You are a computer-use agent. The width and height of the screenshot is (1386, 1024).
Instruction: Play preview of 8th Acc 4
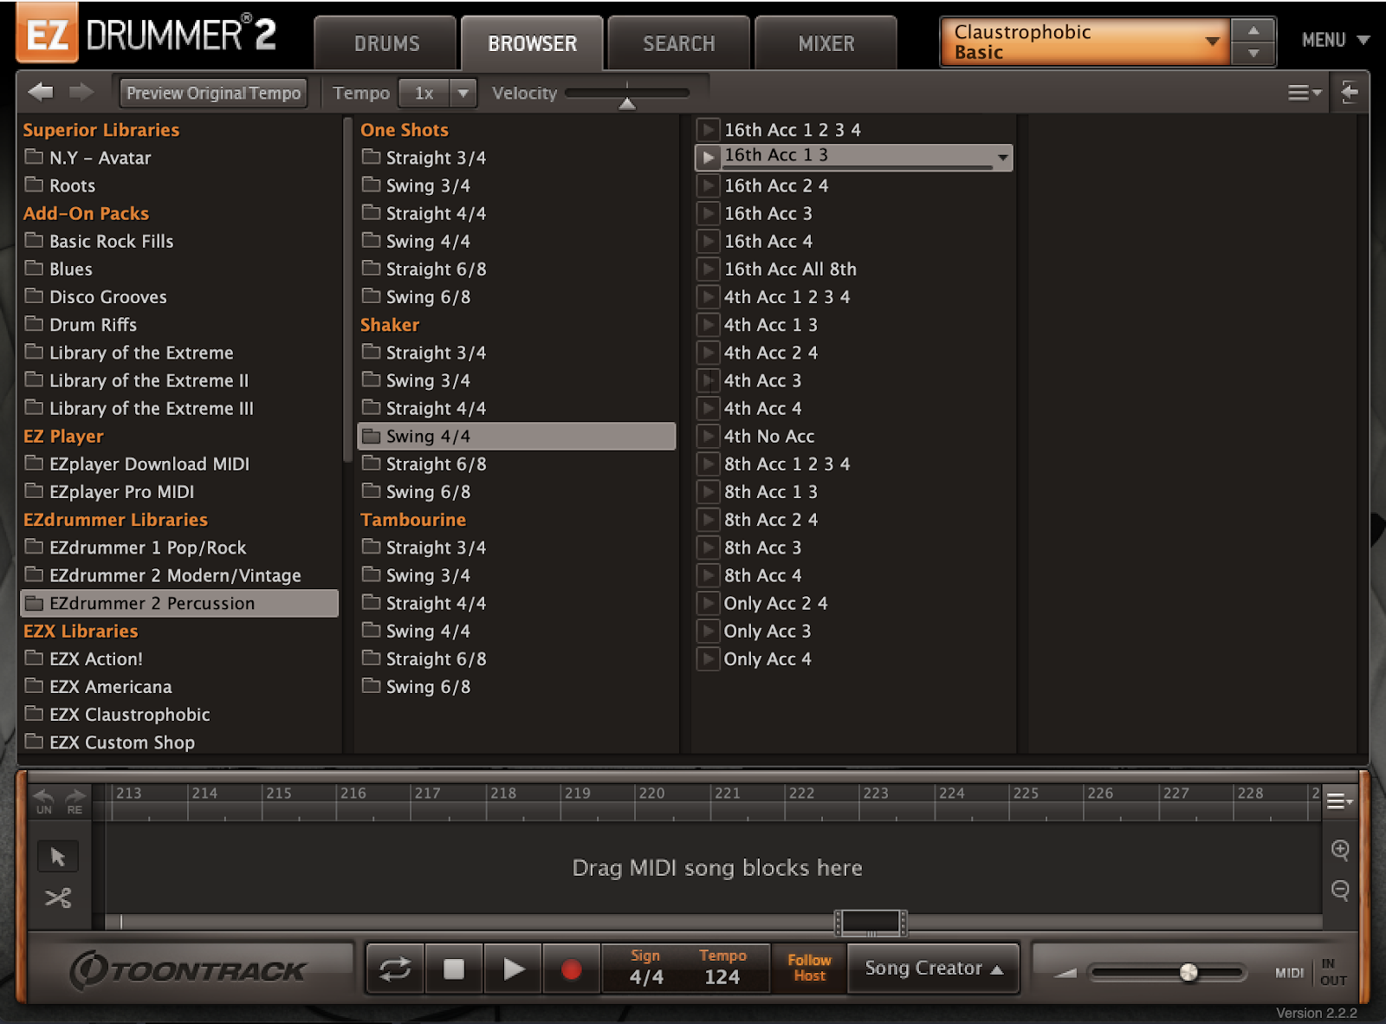(708, 575)
